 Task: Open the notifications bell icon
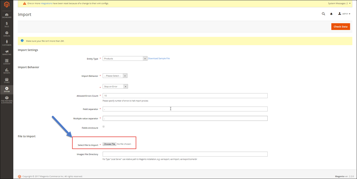tap(332, 14)
